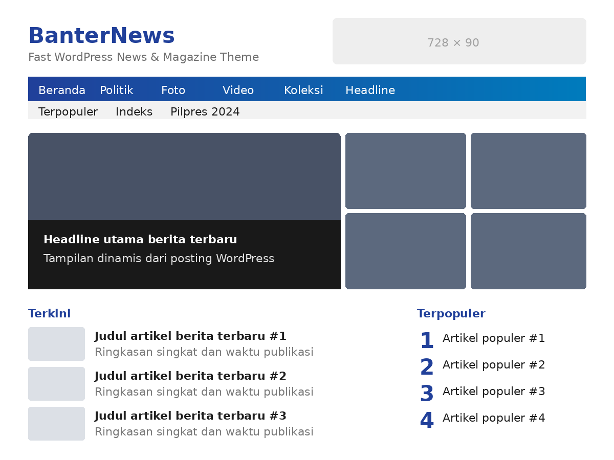Click the thumbnail for article #1
The height and width of the screenshot is (460, 614).
tap(56, 344)
